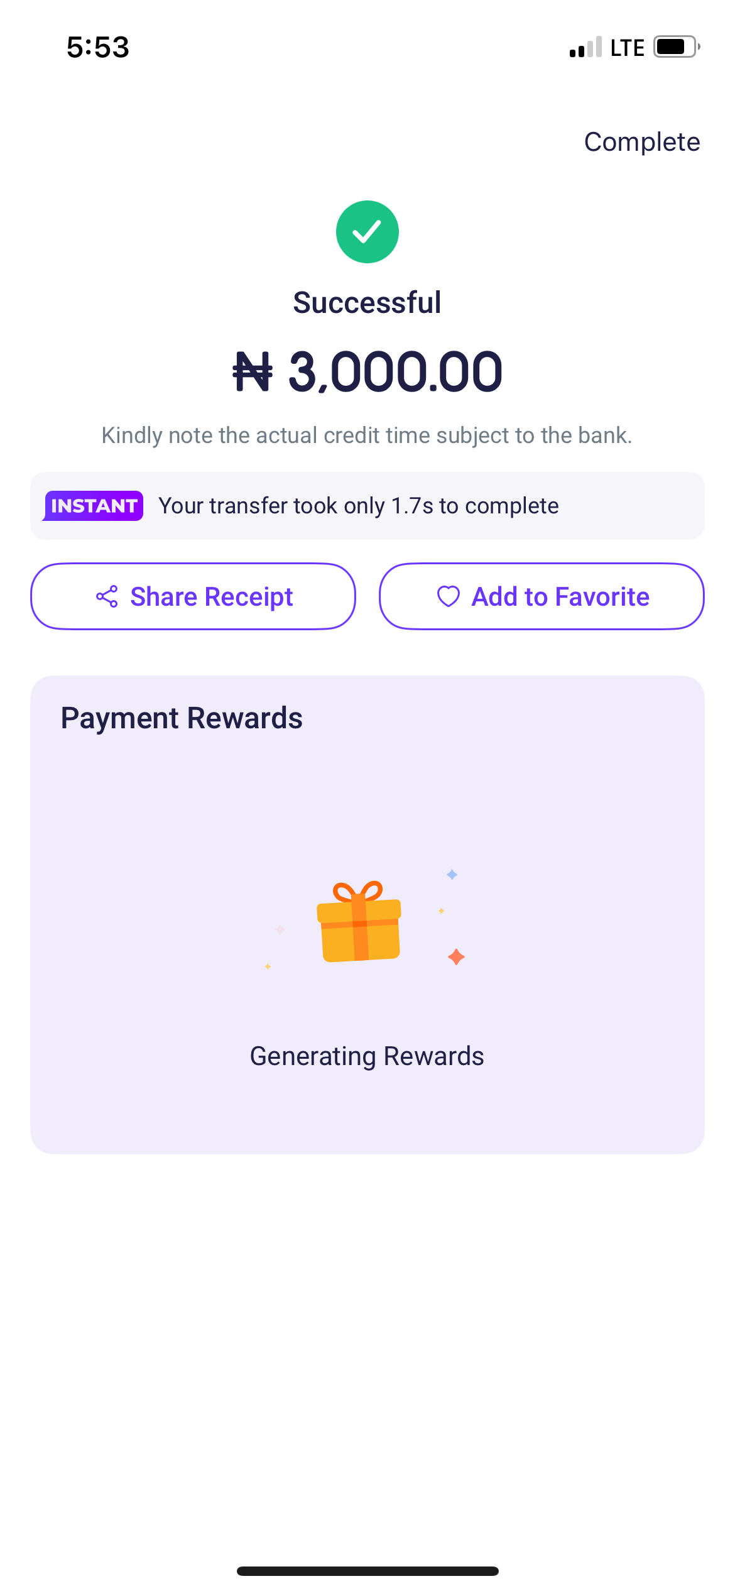Click the Generating Rewards label
735x1591 pixels.
tap(367, 1056)
